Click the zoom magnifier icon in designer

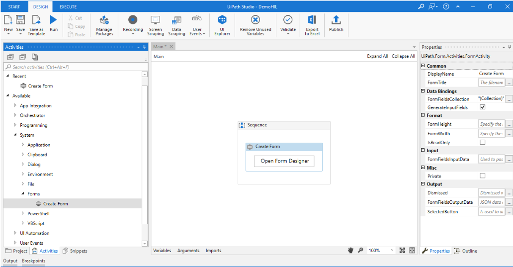(x=360, y=250)
